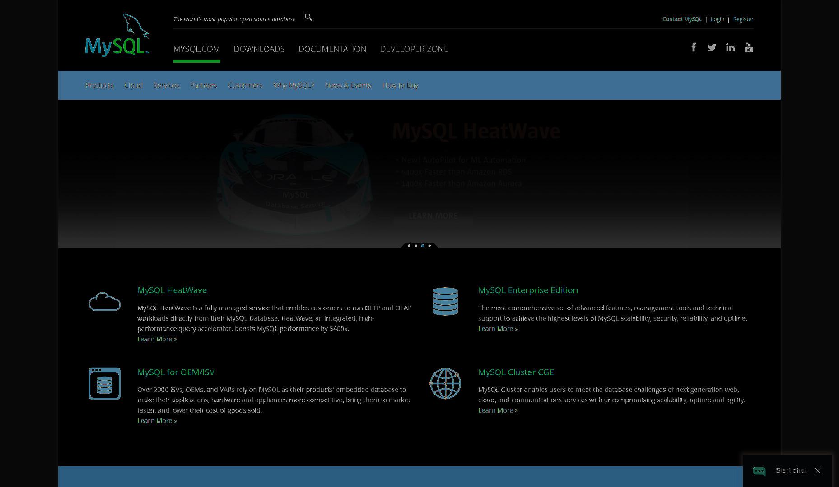Click the green chat bubble icon
The image size is (839, 487).
(x=759, y=471)
